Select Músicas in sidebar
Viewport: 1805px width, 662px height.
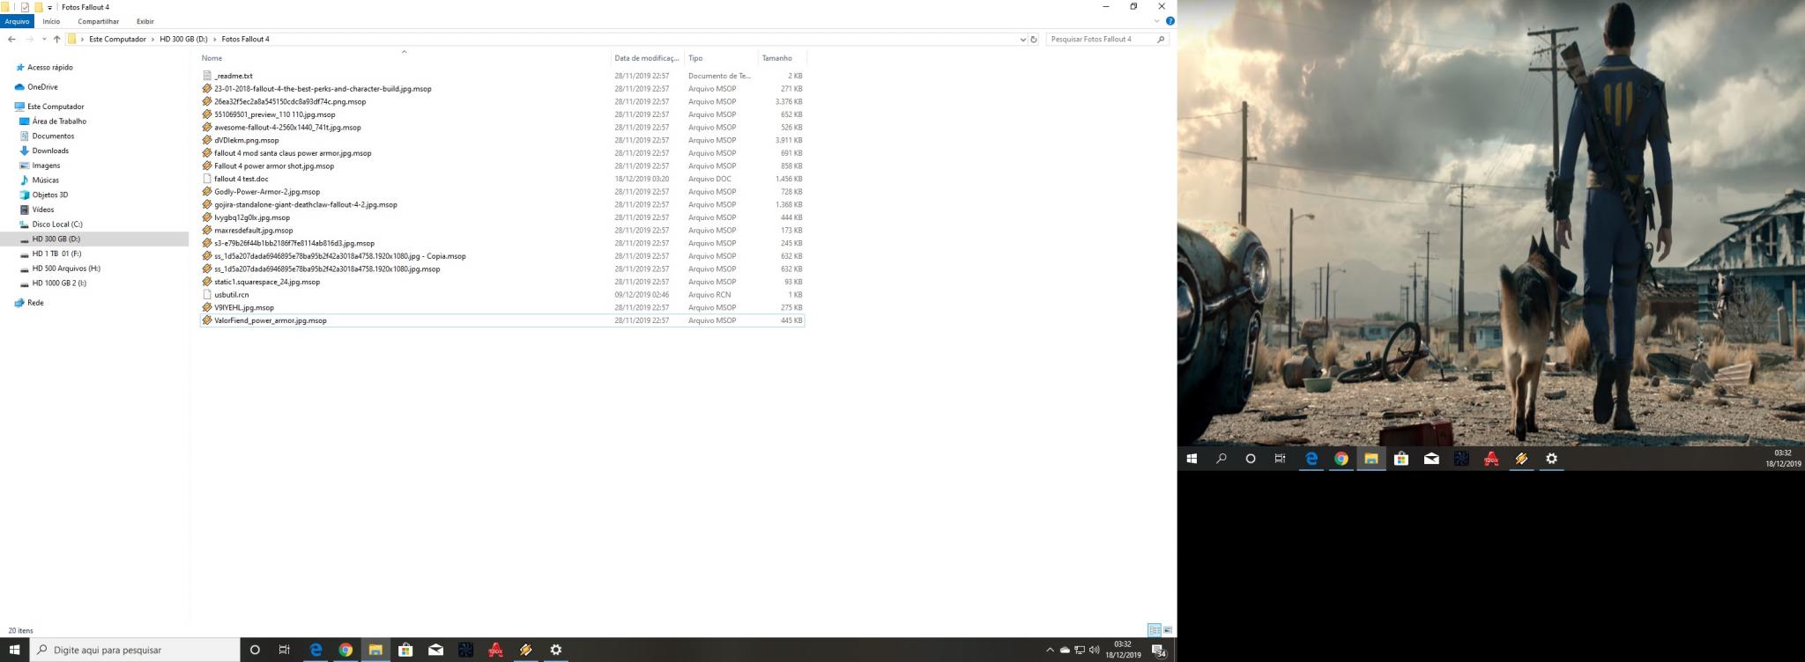45,180
